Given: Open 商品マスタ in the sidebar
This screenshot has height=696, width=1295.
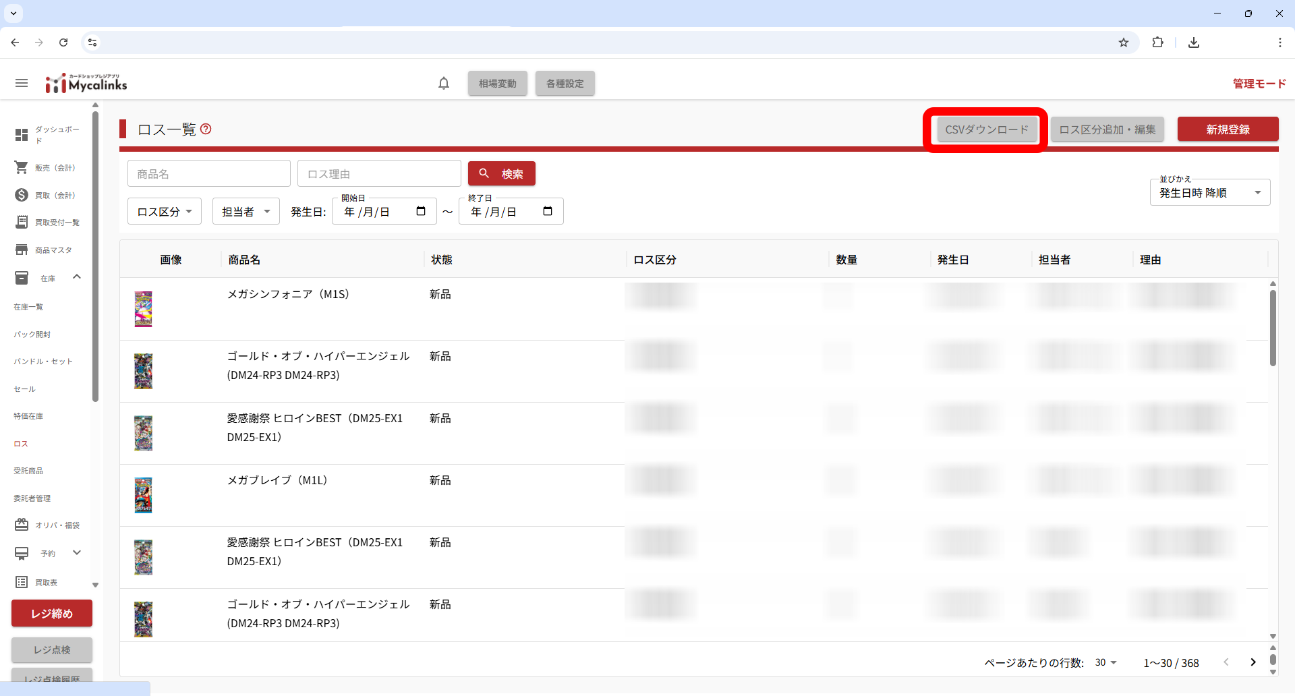Looking at the screenshot, I should coord(53,250).
